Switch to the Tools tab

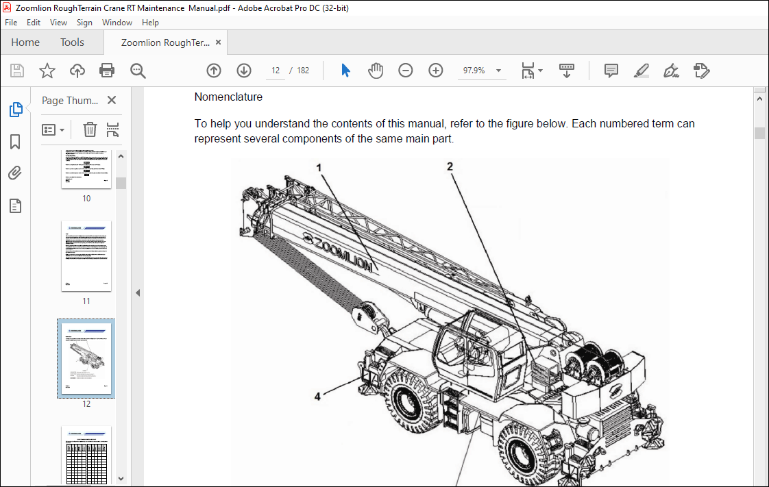pos(72,42)
